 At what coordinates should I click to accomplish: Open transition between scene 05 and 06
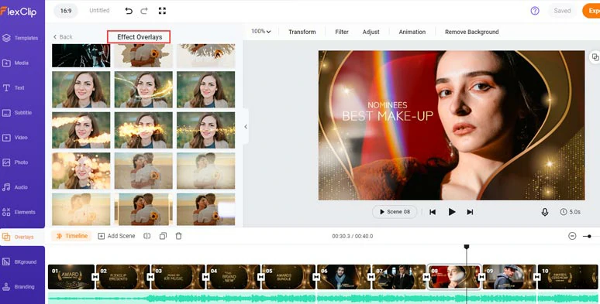(316, 277)
